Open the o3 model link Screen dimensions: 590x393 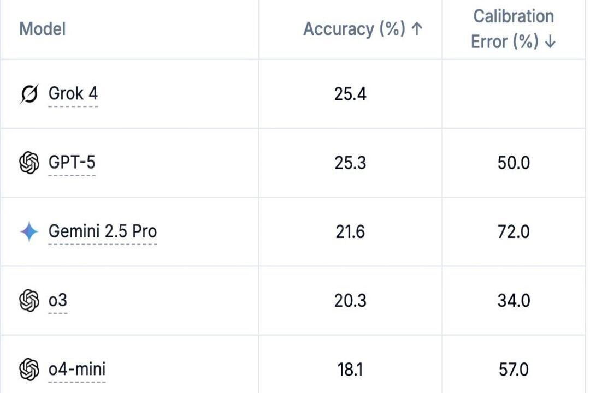57,301
